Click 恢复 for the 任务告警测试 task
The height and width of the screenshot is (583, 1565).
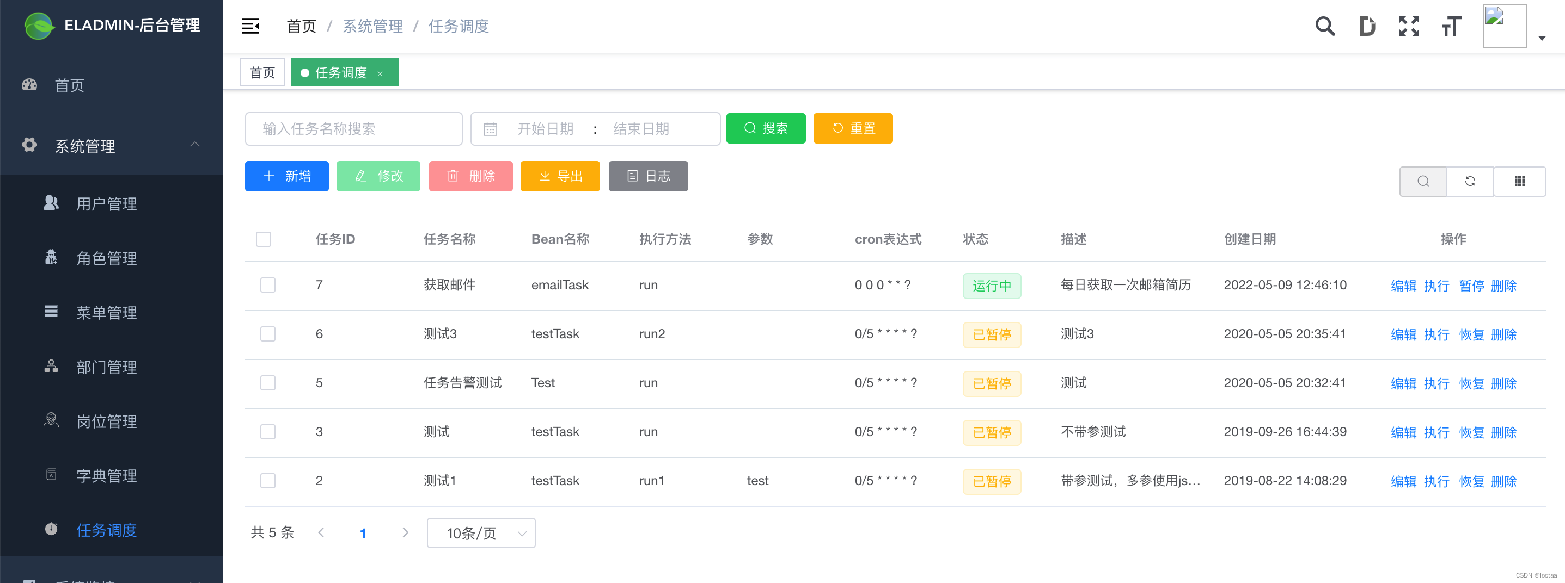click(1471, 383)
